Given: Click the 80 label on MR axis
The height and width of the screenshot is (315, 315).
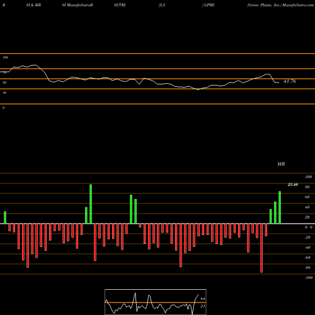Looking at the screenshot, I should point(307,187).
